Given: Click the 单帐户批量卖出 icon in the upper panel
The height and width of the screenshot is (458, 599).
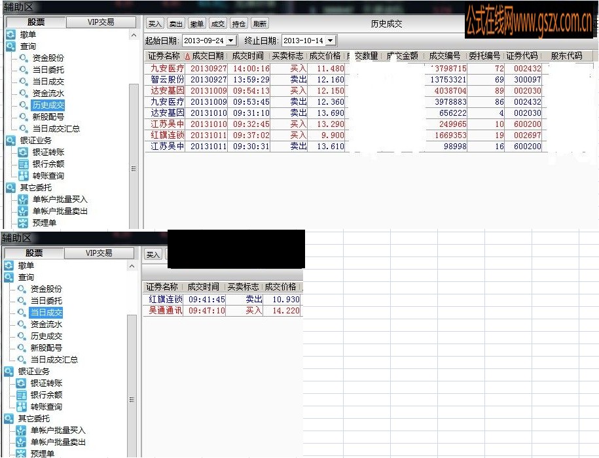Looking at the screenshot, I should coord(24,211).
